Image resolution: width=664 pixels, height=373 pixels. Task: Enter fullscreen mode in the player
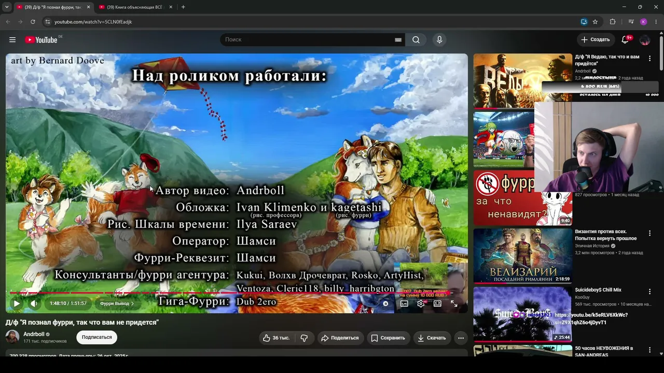pyautogui.click(x=454, y=304)
